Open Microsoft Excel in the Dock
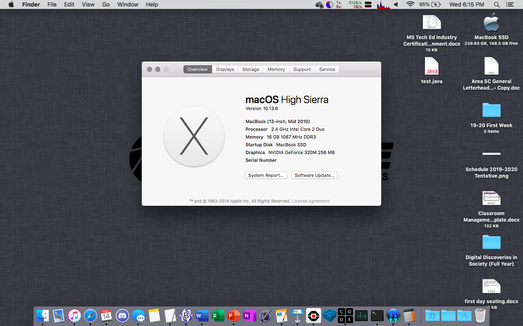The width and height of the screenshot is (523, 326). point(218,315)
